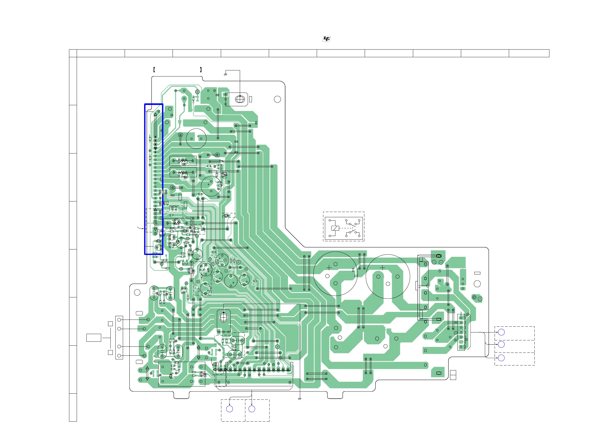Click the oval terminal symbol inside the top component outline
Screen dimensions: 590x444
tap(240, 99)
